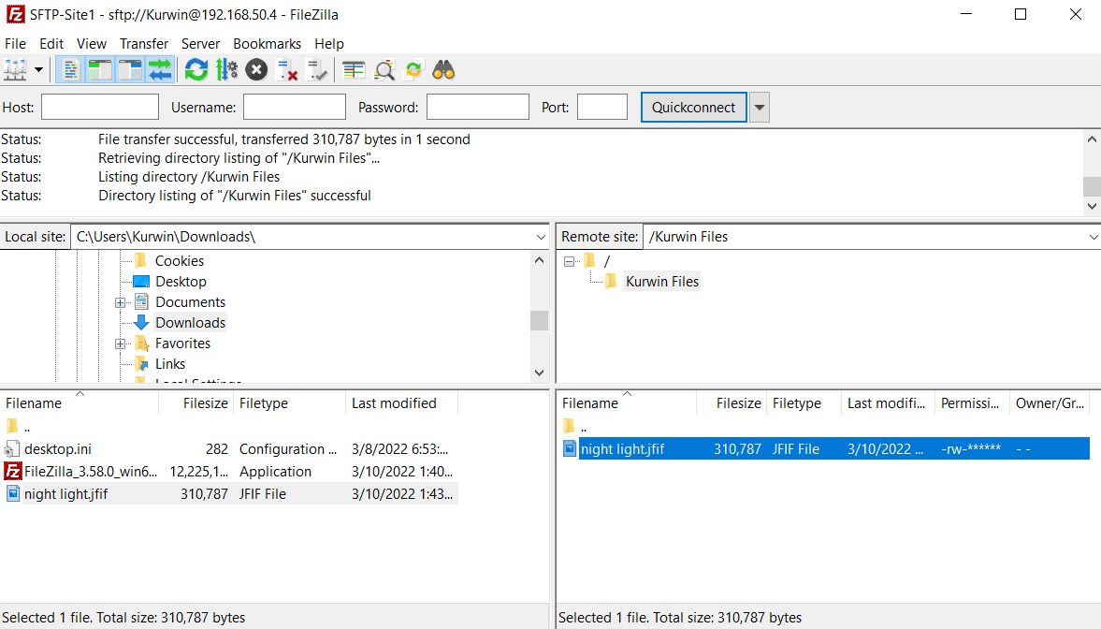Expand the Documents folder tree
Viewport: 1101px width, 629px height.
pos(120,301)
